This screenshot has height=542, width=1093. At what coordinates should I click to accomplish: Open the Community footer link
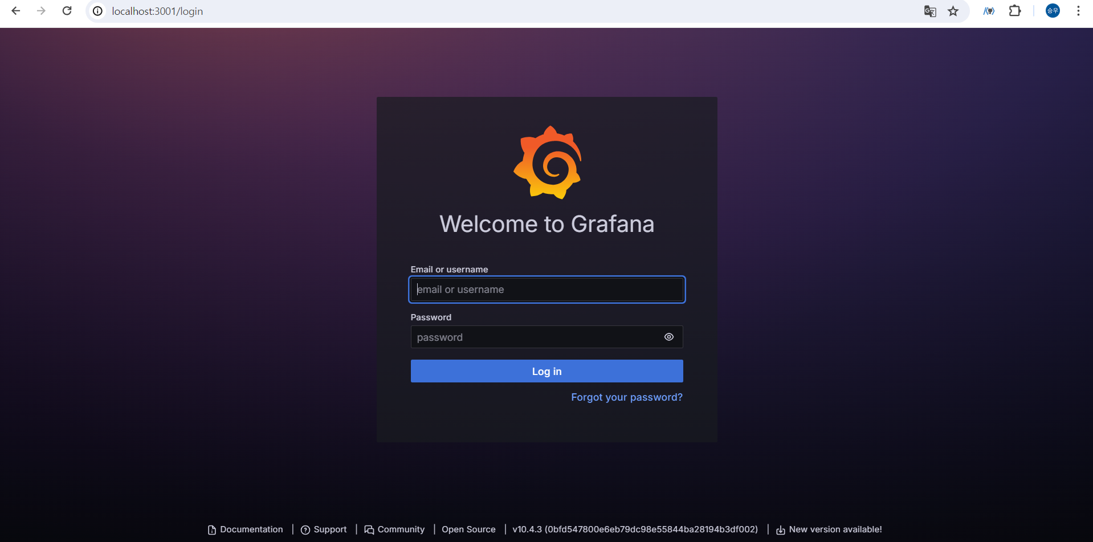tap(394, 529)
